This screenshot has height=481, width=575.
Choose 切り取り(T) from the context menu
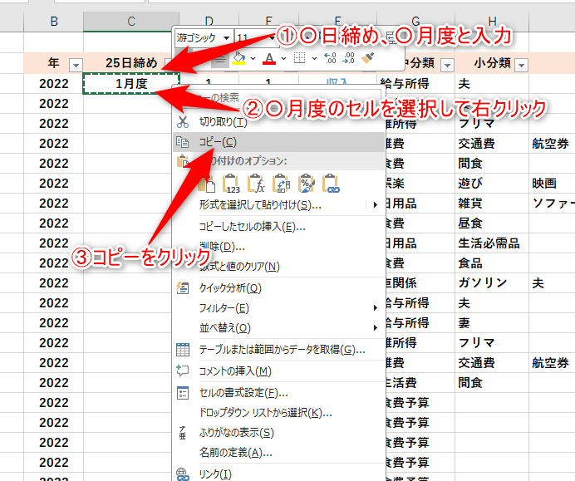click(278, 122)
